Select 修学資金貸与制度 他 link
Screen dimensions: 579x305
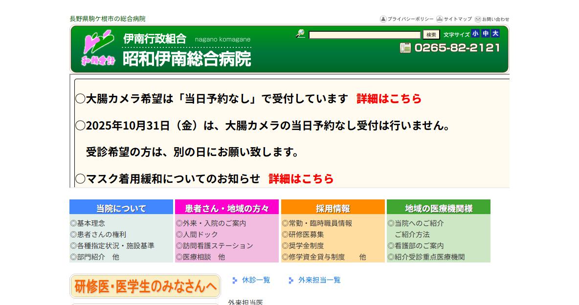[x=324, y=257]
